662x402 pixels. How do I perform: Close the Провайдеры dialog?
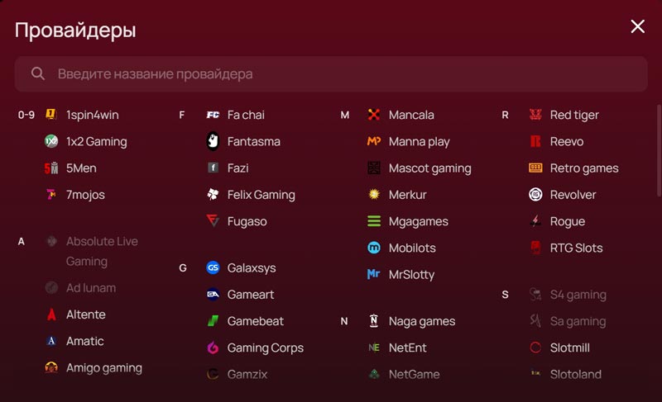coord(637,26)
